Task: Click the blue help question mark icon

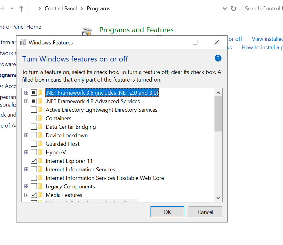Action: click(x=218, y=58)
